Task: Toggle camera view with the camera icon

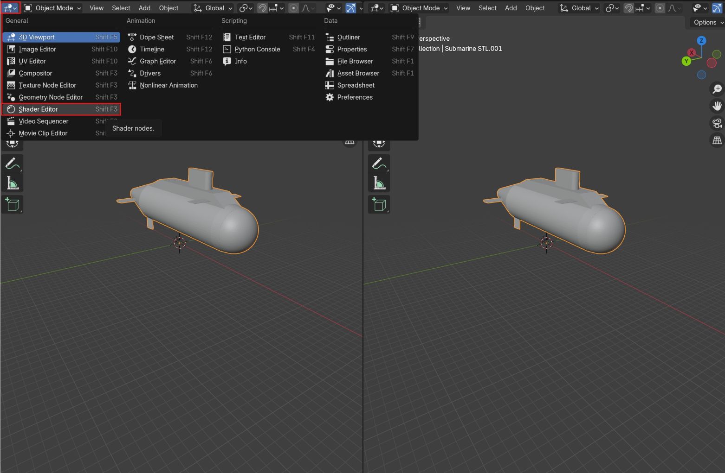Action: (x=717, y=123)
